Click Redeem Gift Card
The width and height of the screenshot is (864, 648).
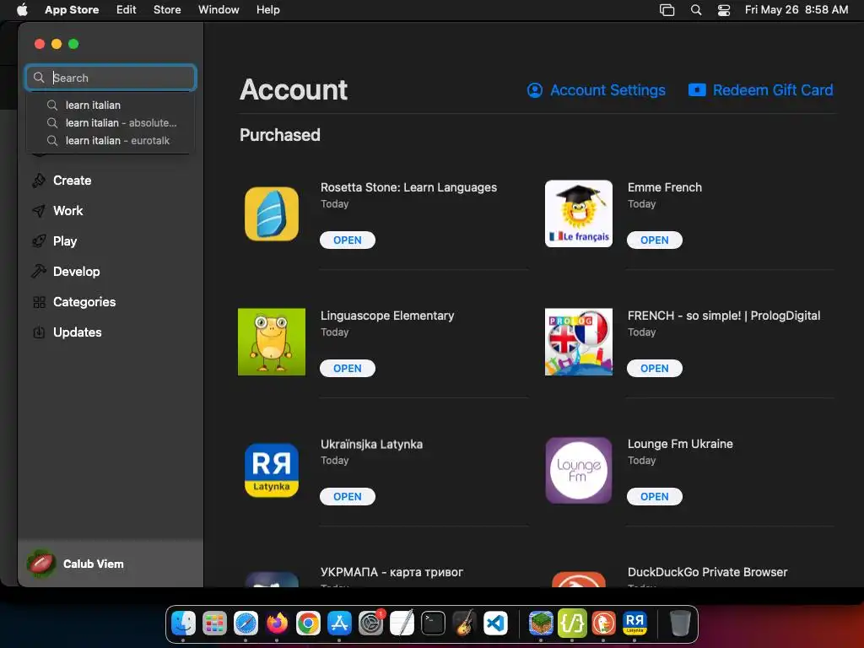(x=760, y=90)
